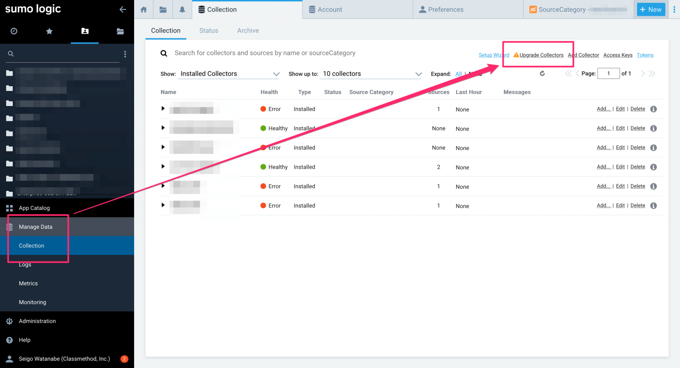Open the Installed Collectors dropdown

click(229, 74)
